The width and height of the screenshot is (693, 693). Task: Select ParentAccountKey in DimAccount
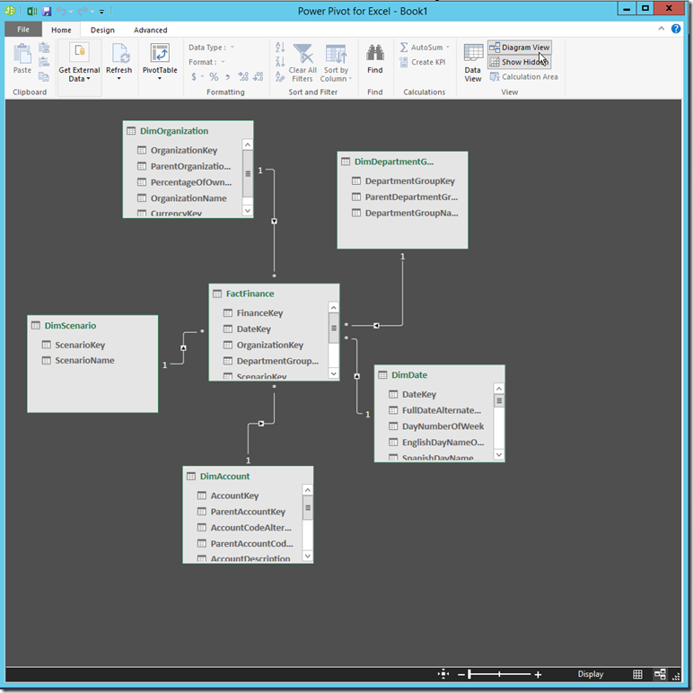[x=248, y=512]
